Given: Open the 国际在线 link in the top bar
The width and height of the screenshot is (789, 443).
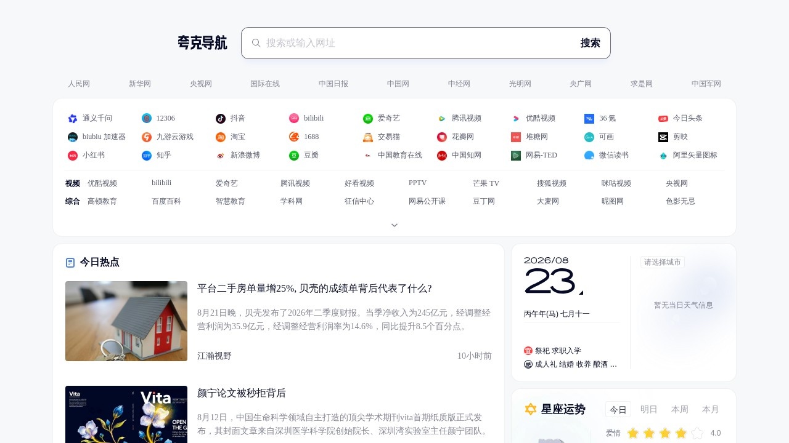Looking at the screenshot, I should tap(265, 84).
